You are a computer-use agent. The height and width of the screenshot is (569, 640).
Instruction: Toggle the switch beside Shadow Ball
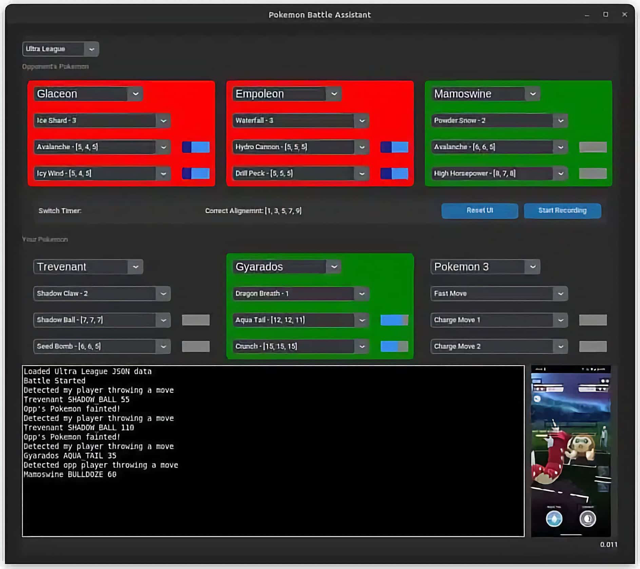196,320
